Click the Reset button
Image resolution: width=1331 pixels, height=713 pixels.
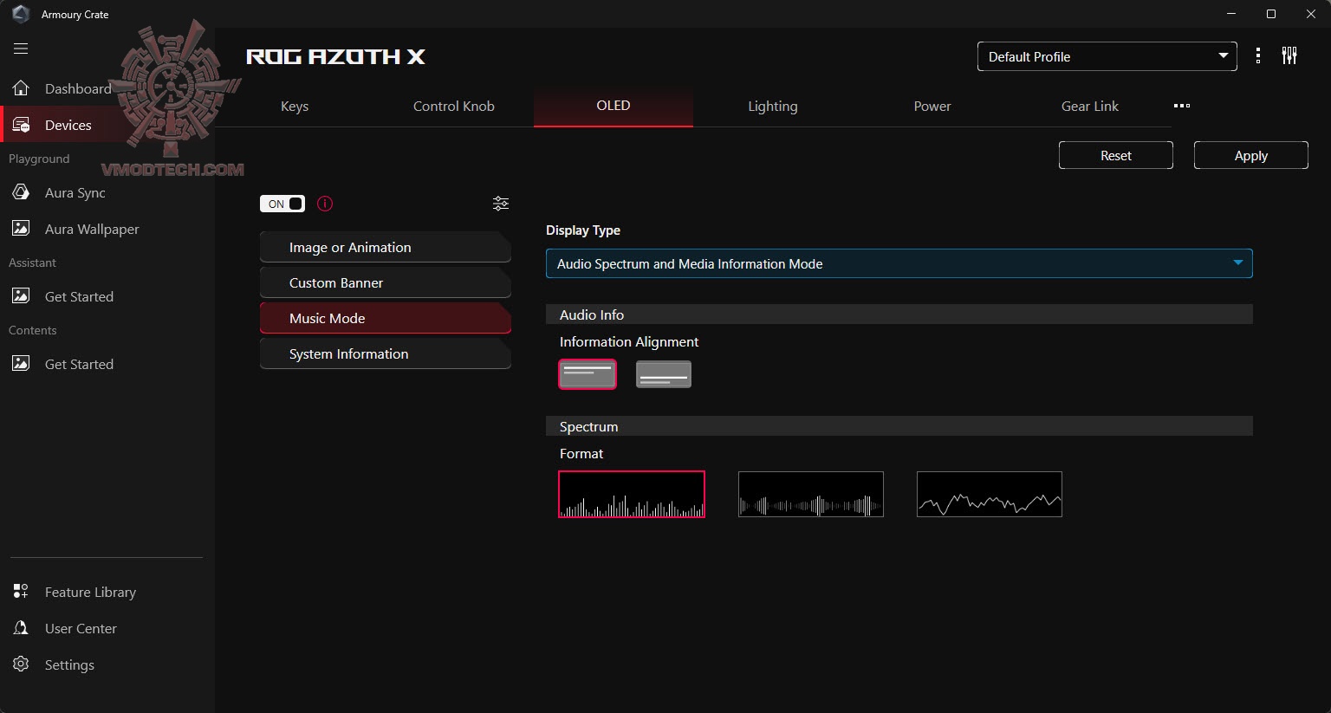pyautogui.click(x=1116, y=155)
